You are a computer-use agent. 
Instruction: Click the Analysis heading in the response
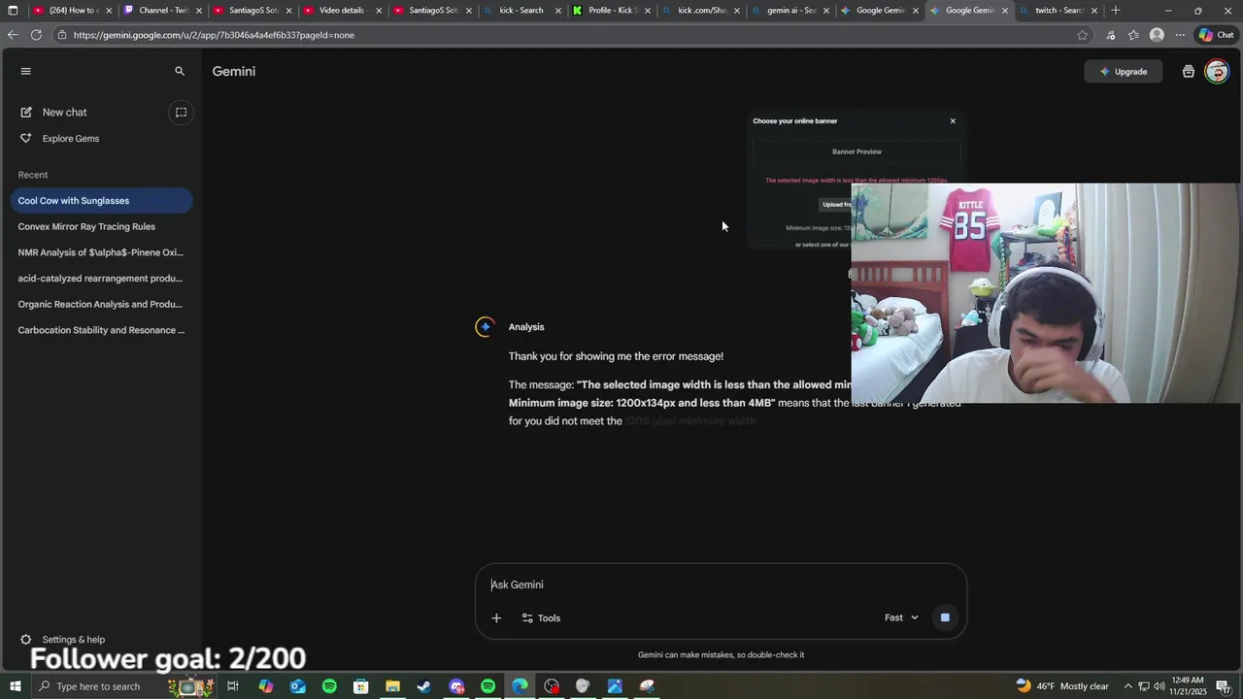click(x=526, y=327)
